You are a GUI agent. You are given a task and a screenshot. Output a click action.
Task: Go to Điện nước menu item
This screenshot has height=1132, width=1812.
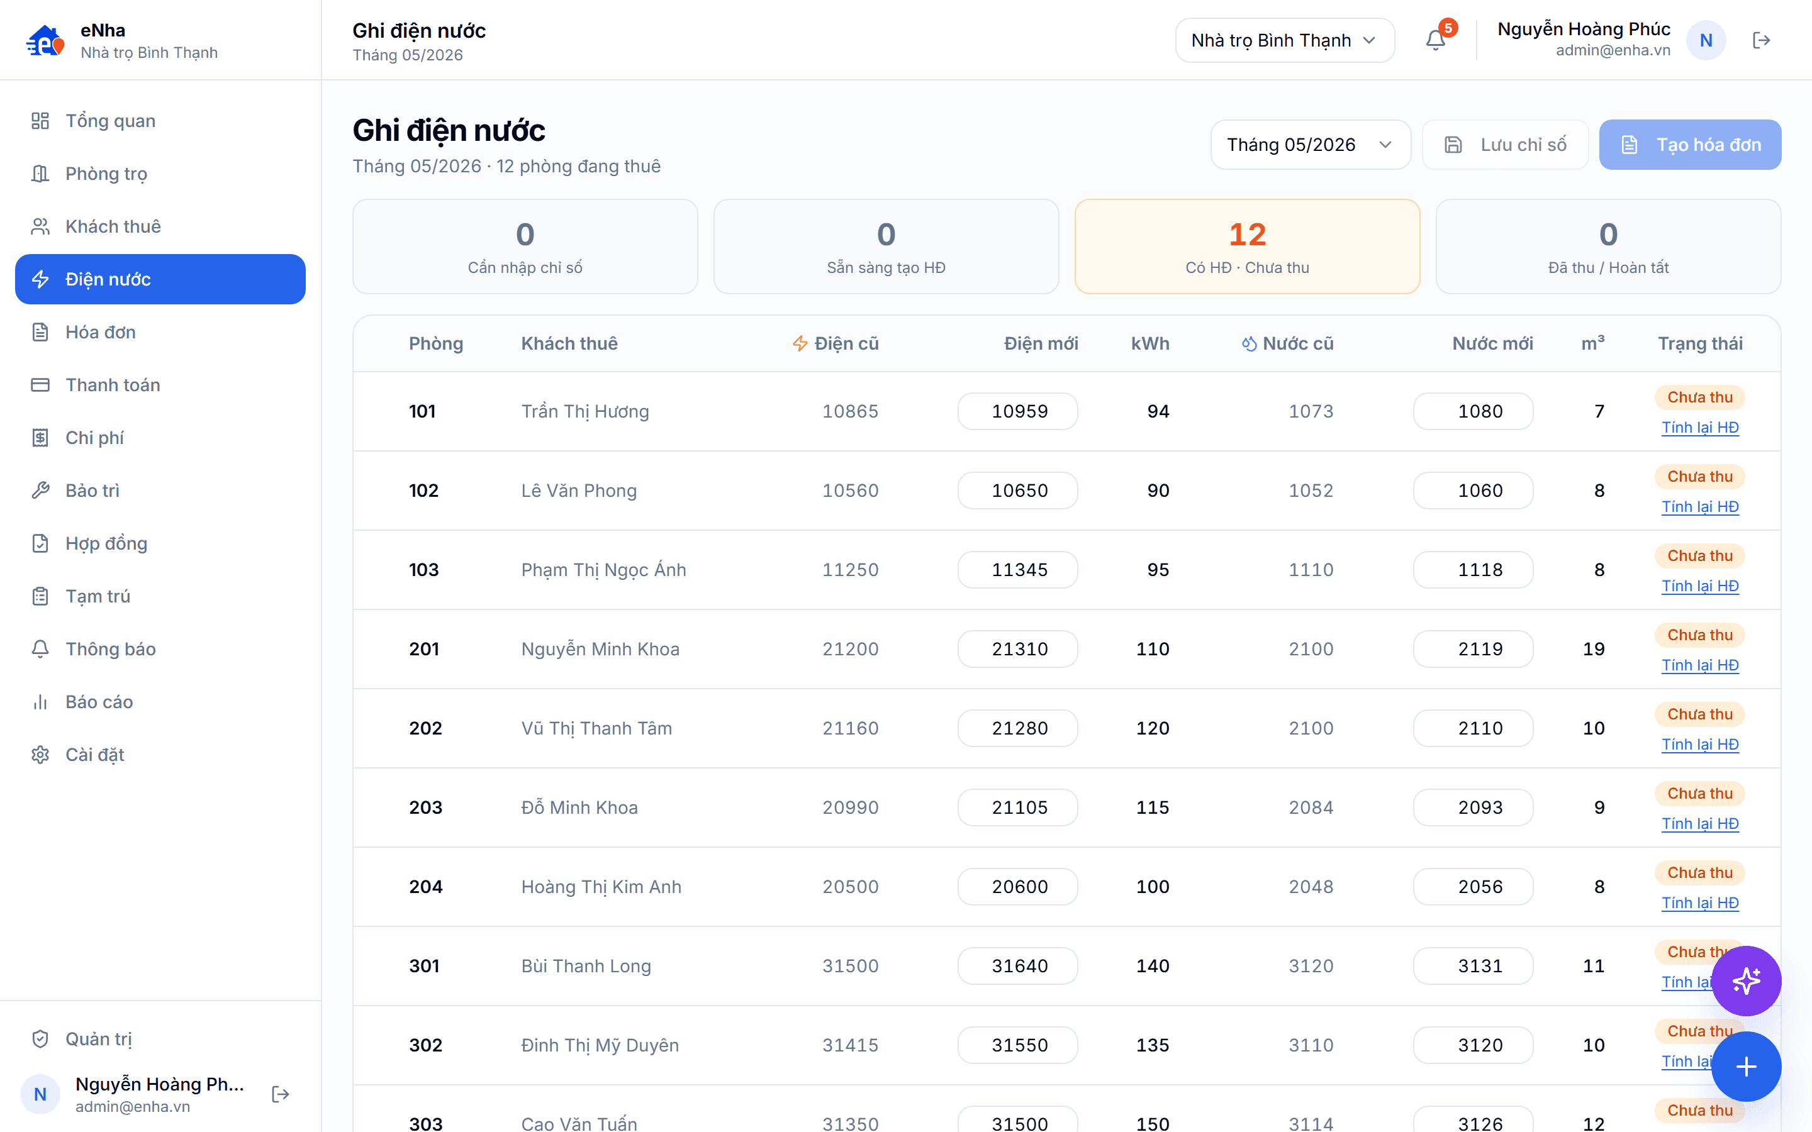(x=160, y=279)
